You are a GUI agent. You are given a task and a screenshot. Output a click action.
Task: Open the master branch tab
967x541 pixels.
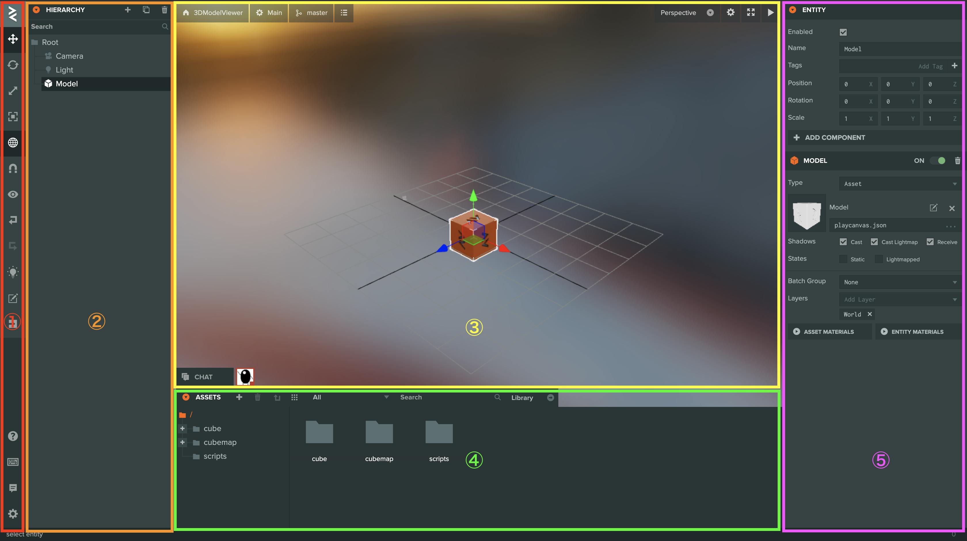312,13
